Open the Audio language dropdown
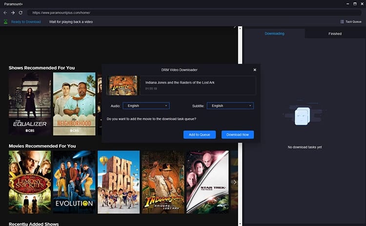Image resolution: width=366 pixels, height=226 pixels. 146,106
